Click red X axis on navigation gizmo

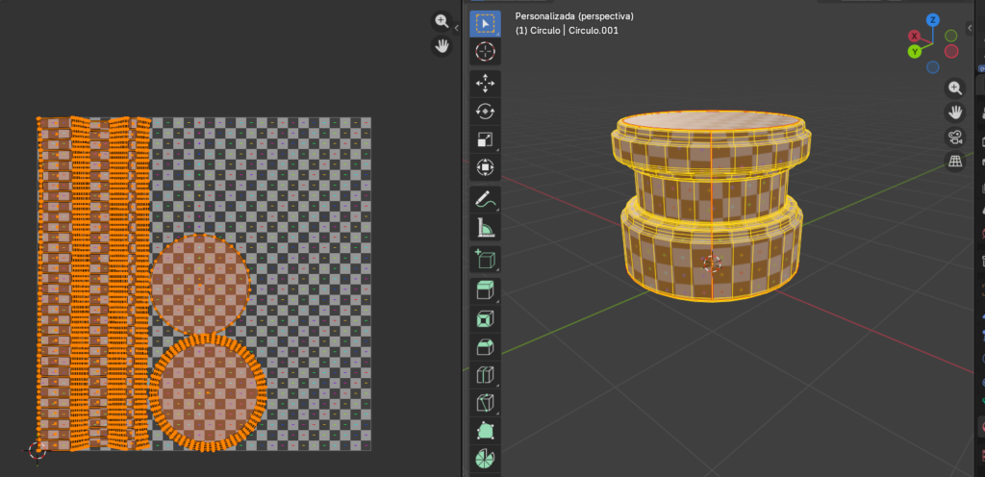coord(915,37)
